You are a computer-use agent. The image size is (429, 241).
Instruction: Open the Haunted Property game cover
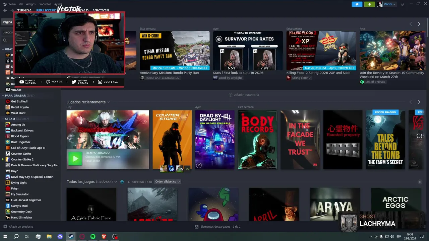(343, 140)
